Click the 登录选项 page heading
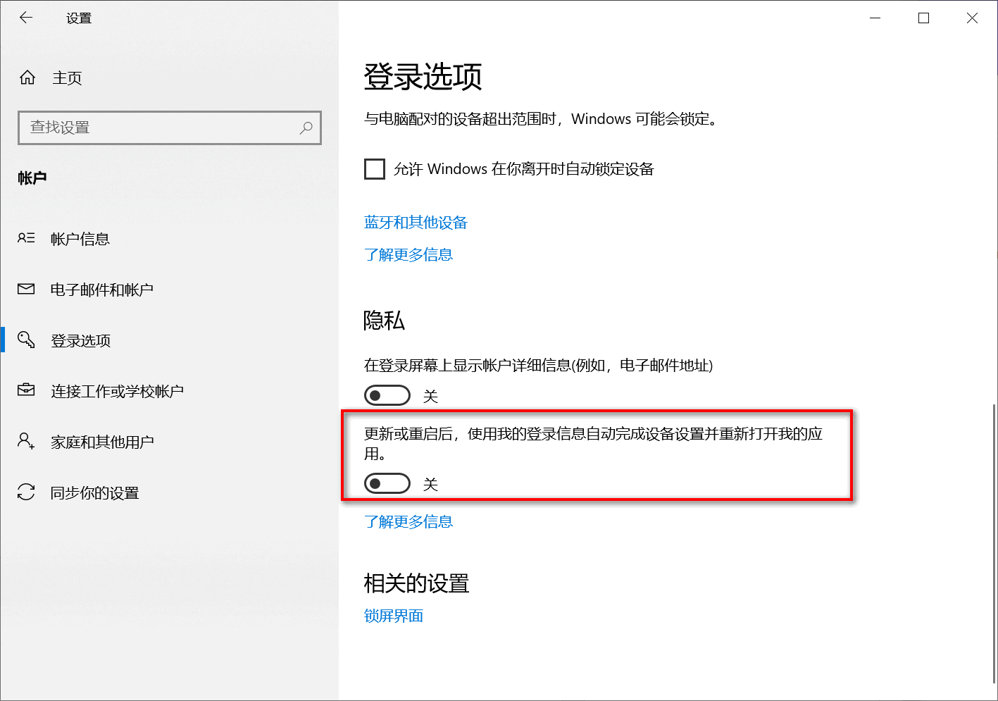Screen dimensions: 998x701 click(x=423, y=76)
